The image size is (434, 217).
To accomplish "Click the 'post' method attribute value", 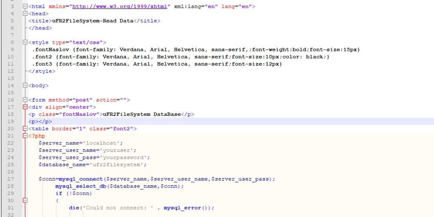I will tap(82, 100).
